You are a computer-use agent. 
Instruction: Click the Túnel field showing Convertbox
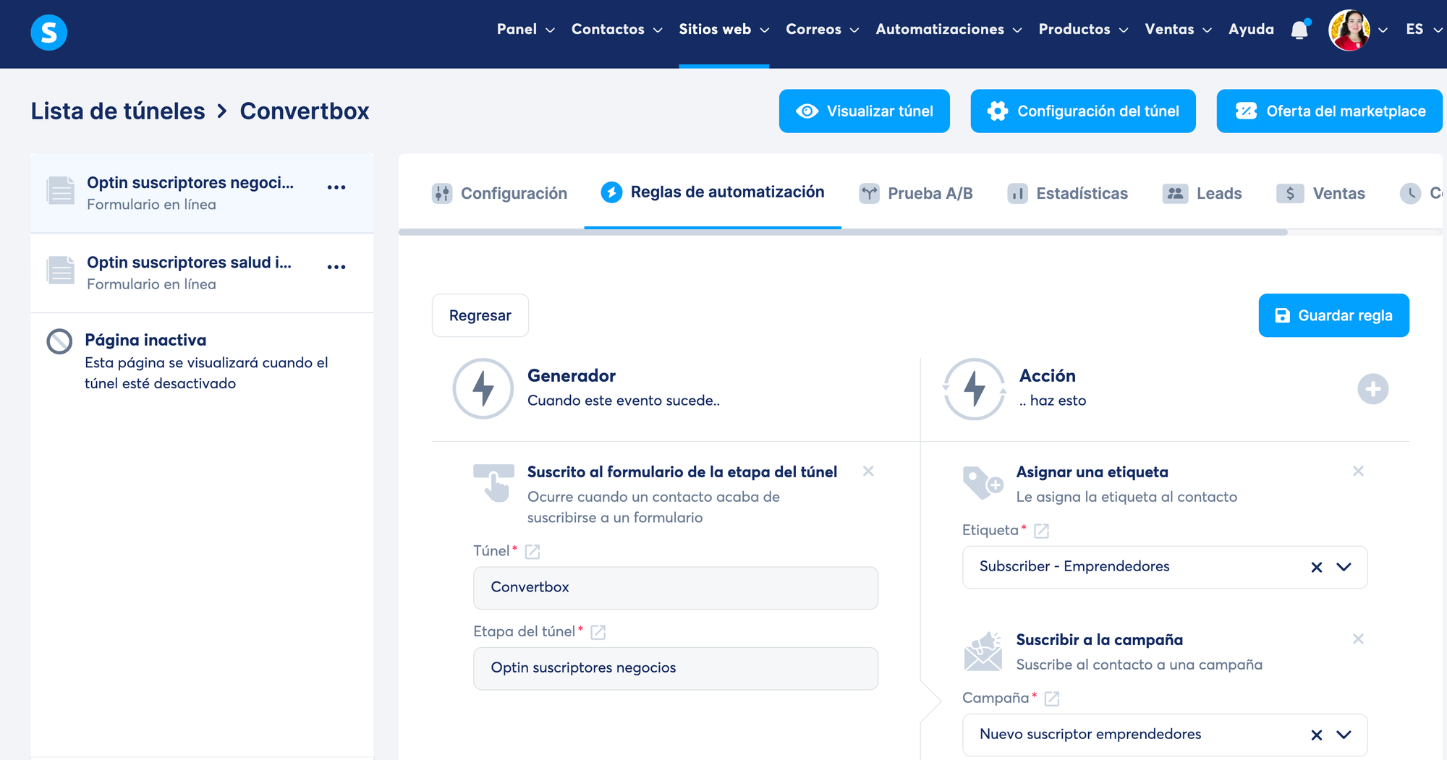point(676,588)
